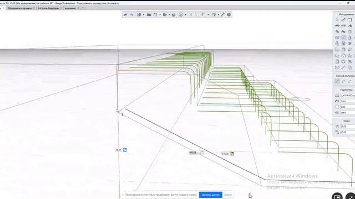This screenshot has width=355, height=199.
Task: Open the rebar style dropdown in Параметры
Action: point(348,96)
